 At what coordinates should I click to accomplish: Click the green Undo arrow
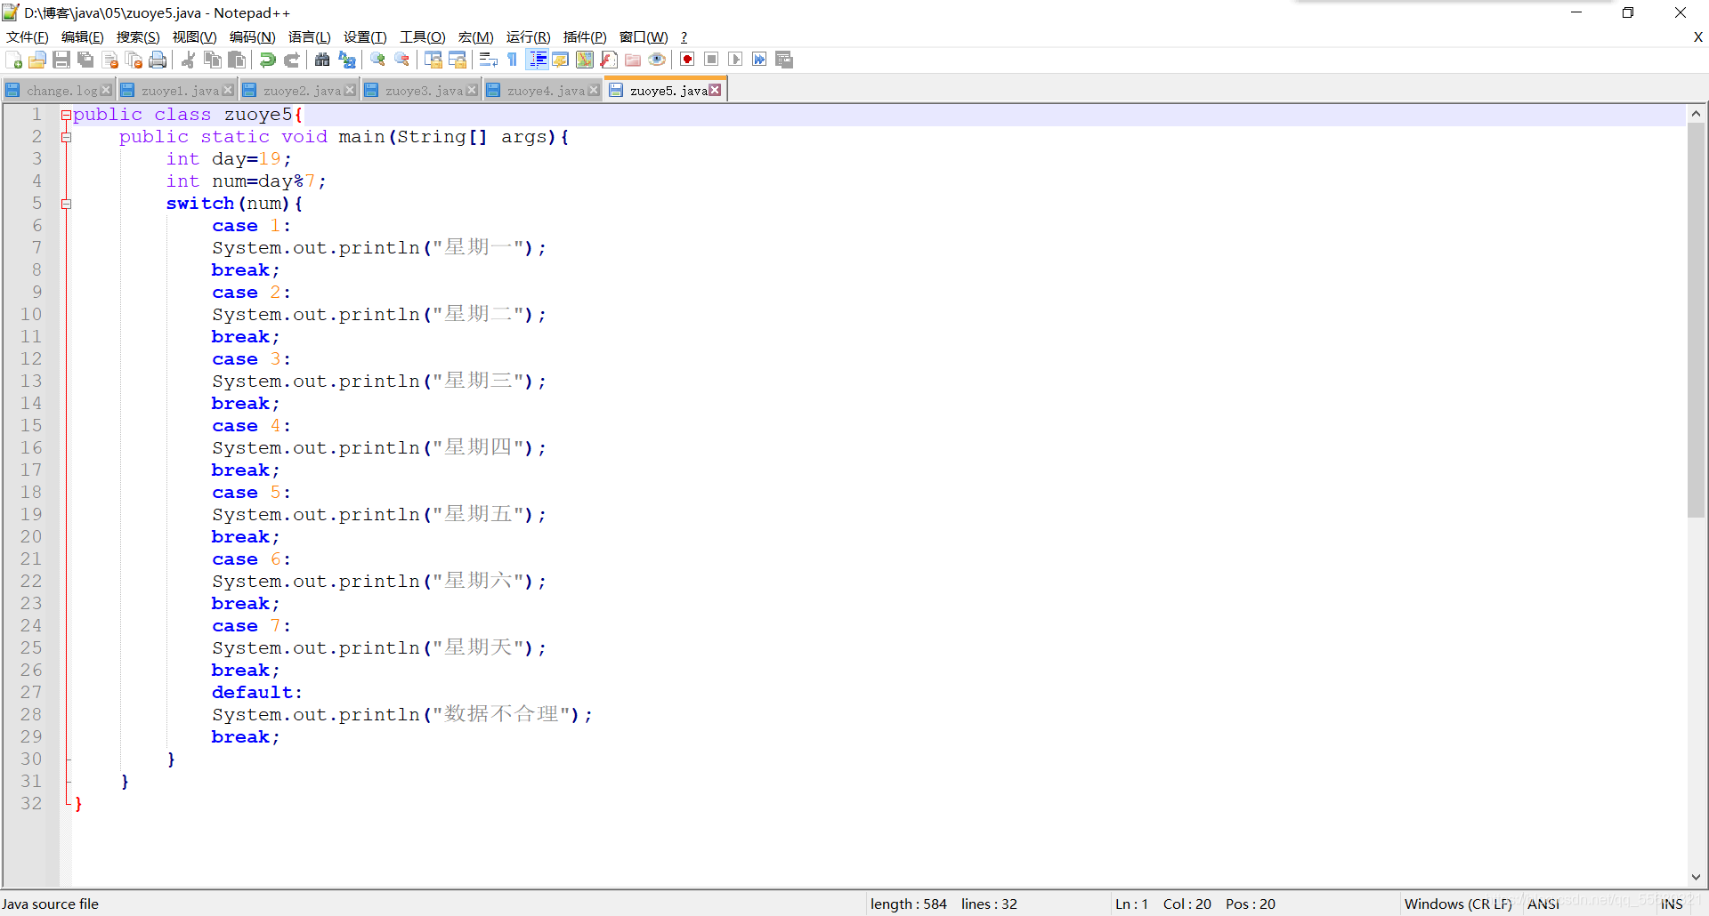point(267,60)
